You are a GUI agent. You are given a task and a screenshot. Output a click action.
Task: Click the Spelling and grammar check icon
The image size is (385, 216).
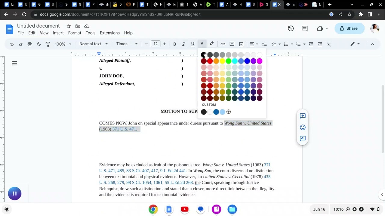[39, 44]
